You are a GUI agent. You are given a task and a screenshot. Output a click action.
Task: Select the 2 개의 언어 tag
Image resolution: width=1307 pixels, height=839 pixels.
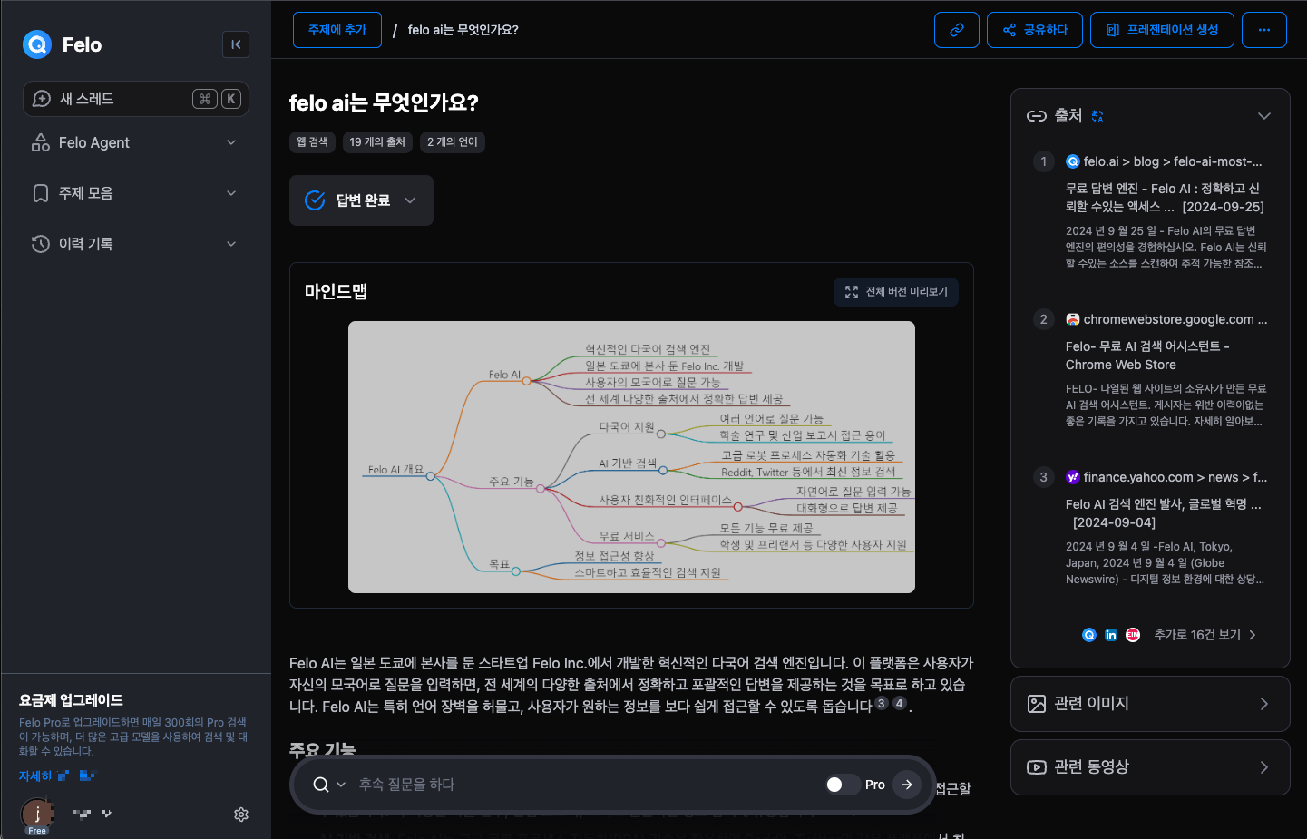[453, 142]
